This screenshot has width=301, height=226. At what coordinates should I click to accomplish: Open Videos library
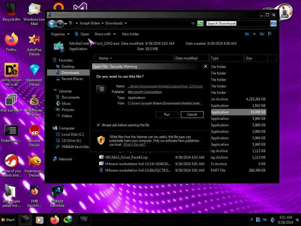tap(67, 116)
